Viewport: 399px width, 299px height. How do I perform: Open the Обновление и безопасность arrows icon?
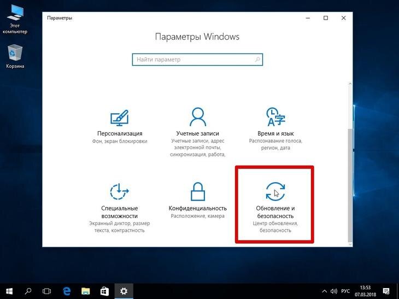(275, 191)
